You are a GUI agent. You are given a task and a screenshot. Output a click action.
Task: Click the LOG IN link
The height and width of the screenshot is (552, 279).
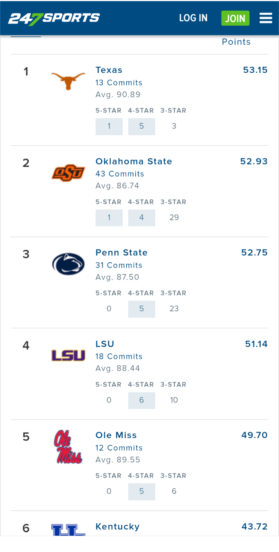[x=193, y=18]
